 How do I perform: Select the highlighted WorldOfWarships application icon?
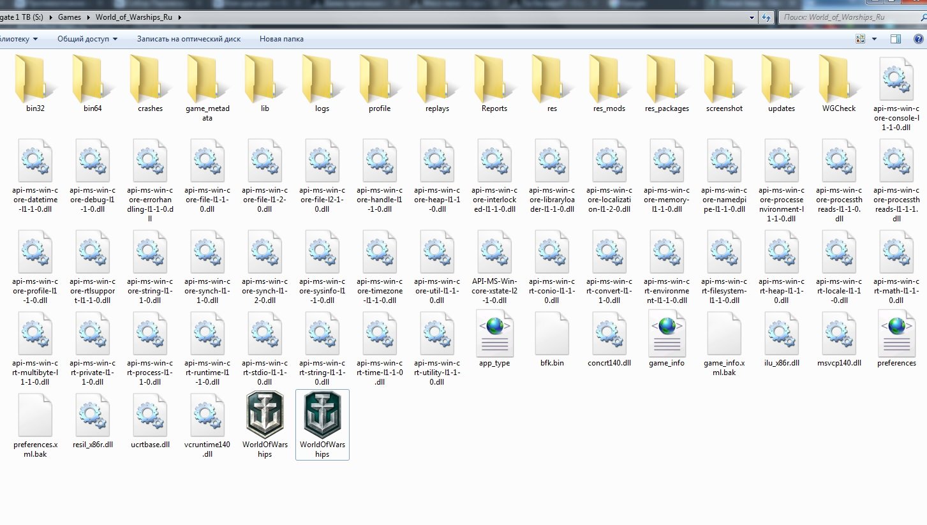323,424
